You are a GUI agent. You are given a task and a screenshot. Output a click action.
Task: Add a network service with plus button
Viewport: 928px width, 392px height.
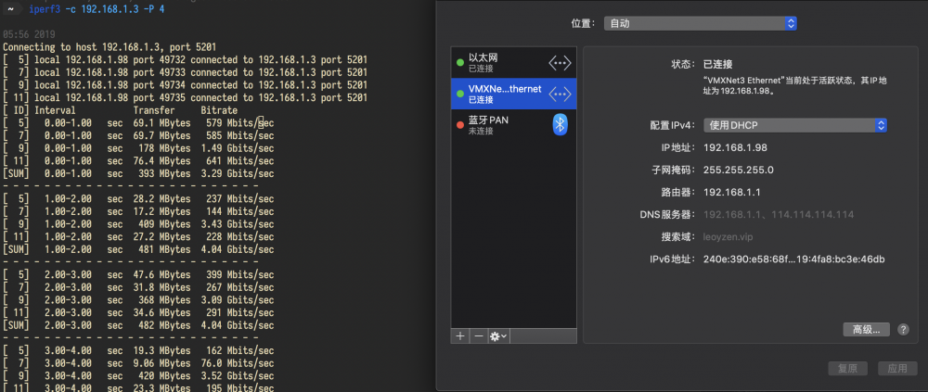coord(460,335)
